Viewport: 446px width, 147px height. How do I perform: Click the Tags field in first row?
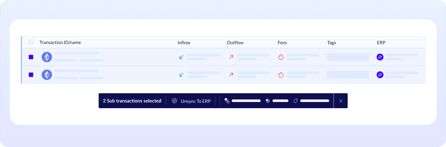point(348,57)
